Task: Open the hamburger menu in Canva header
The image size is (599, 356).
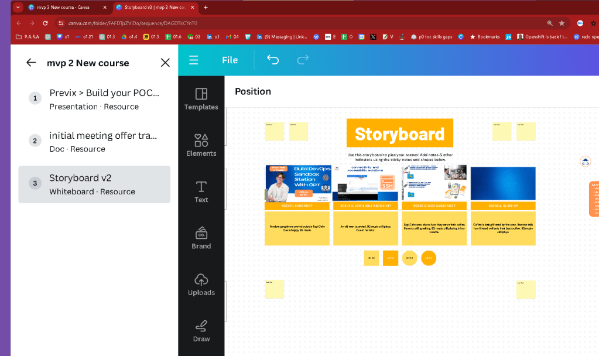Action: [194, 60]
